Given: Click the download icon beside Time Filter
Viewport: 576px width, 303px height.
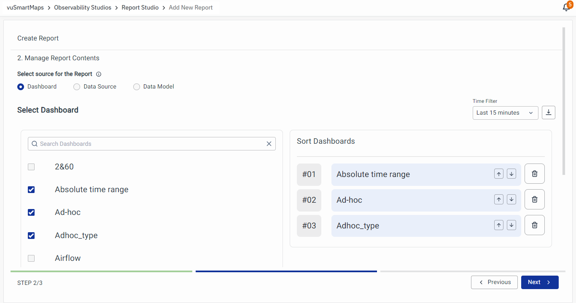Looking at the screenshot, I should coord(549,113).
